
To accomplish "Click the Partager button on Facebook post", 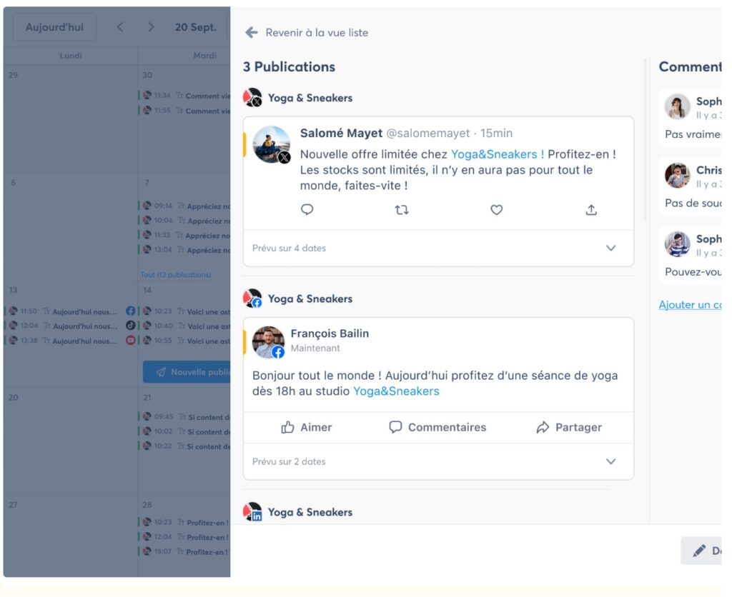I will point(569,427).
